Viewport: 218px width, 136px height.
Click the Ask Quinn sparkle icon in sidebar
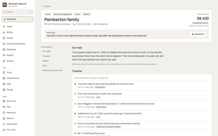(5, 19)
